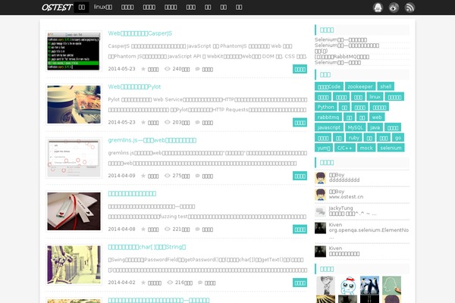Screen dimensions: 455x303
Task: Open the Pylot article title link
Action: [135, 87]
